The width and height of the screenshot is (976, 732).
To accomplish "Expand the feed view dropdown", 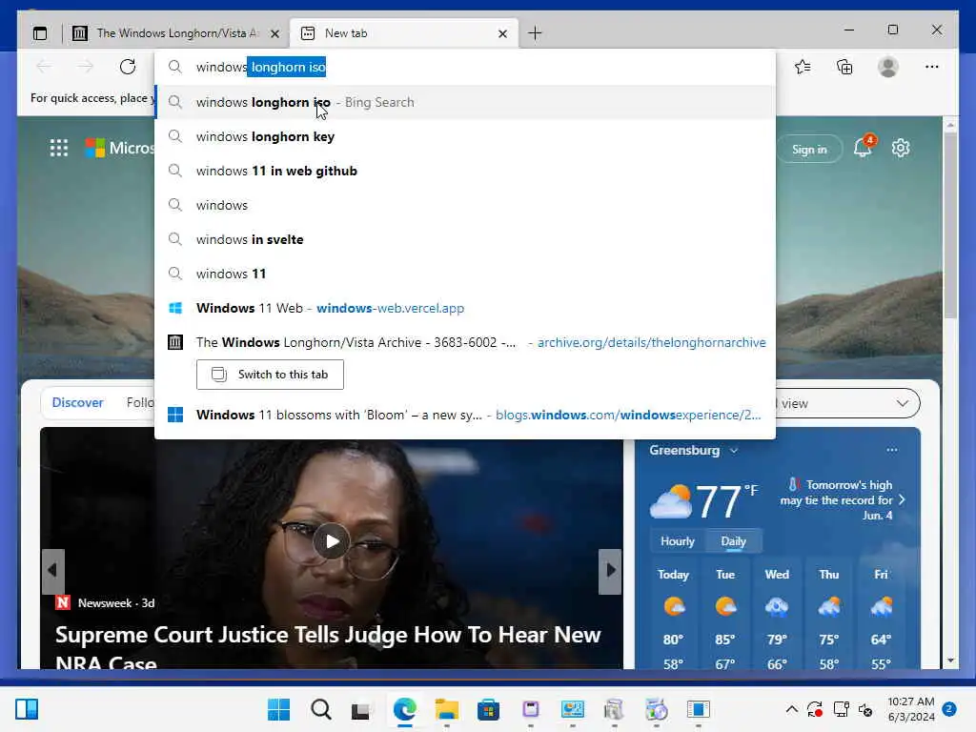I will point(902,403).
